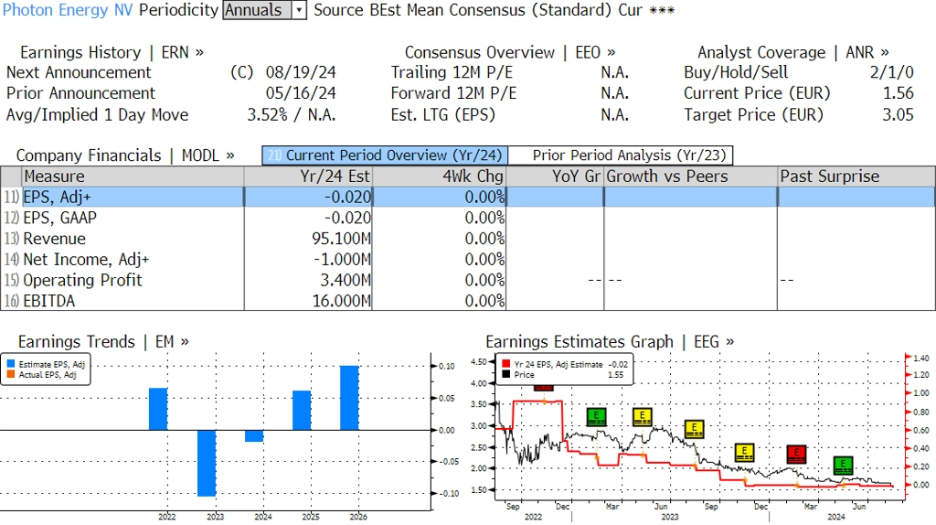Open Earnings Estimates Graph EEG page
The height and width of the screenshot is (525, 936).
[610, 342]
